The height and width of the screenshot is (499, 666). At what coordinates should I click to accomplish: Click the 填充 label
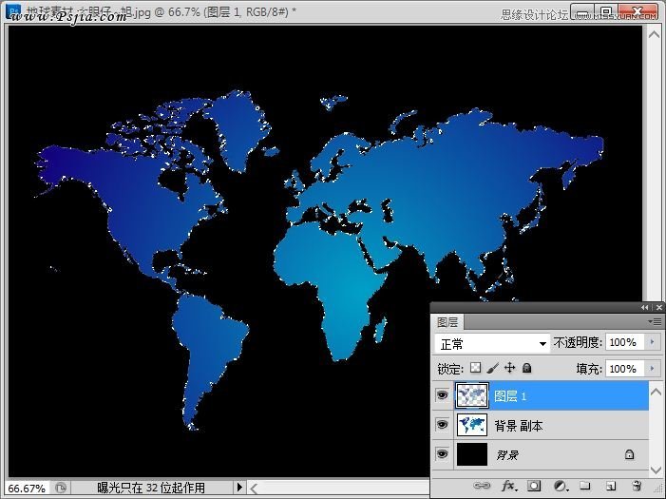[x=589, y=369]
